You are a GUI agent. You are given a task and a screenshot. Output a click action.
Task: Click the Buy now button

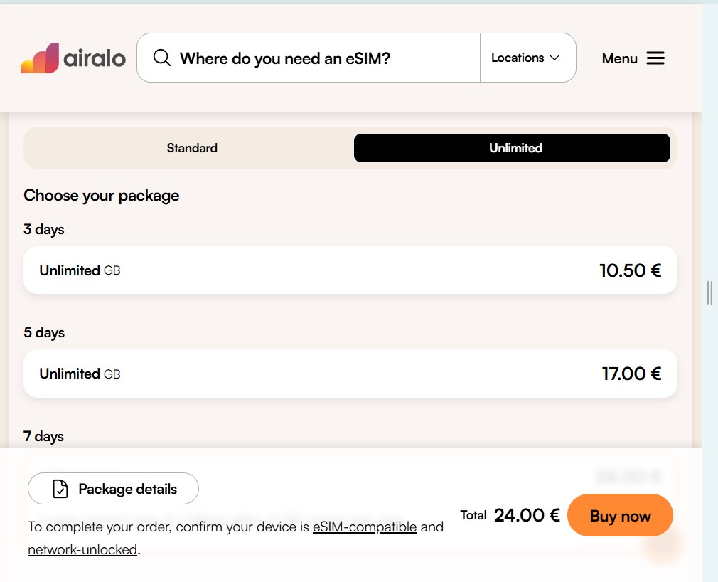619,515
